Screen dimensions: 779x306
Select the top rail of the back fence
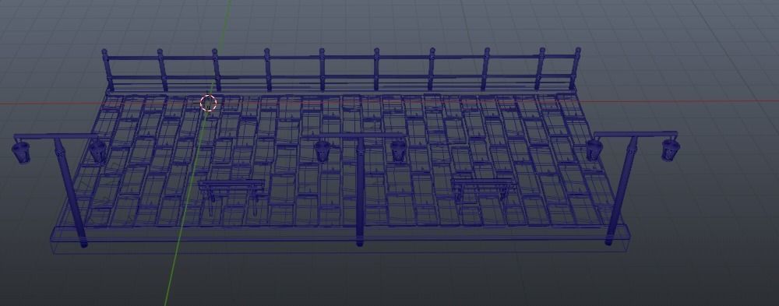point(341,58)
